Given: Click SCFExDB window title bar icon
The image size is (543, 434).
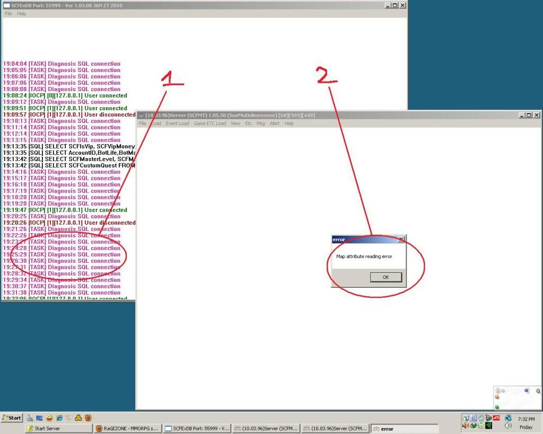Looking at the screenshot, I should [x=6, y=5].
